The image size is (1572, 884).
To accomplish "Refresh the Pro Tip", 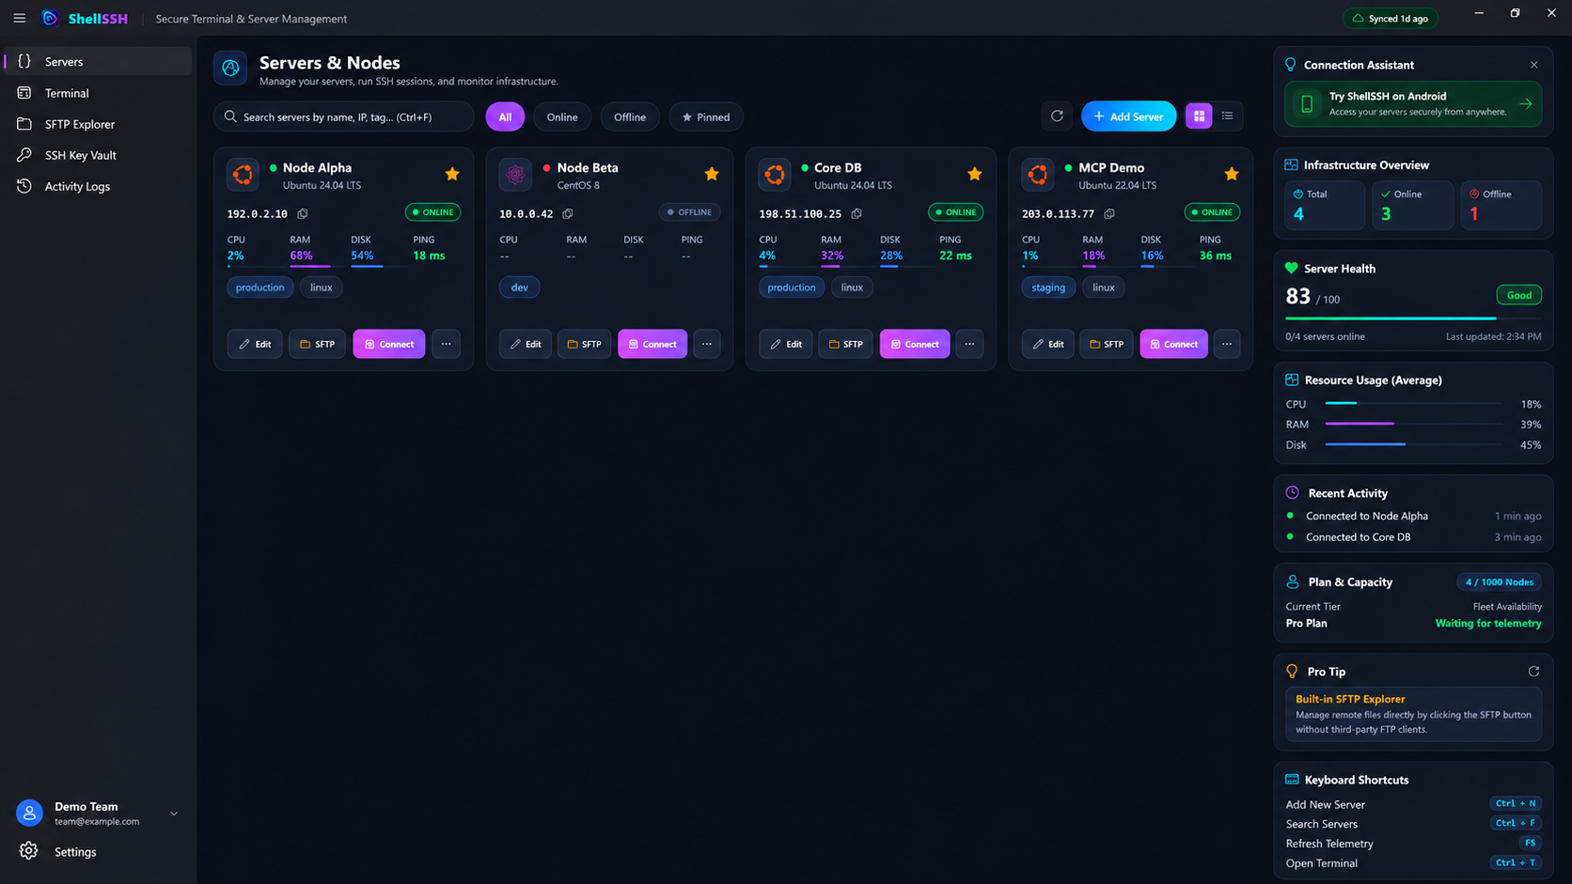I will tap(1533, 672).
